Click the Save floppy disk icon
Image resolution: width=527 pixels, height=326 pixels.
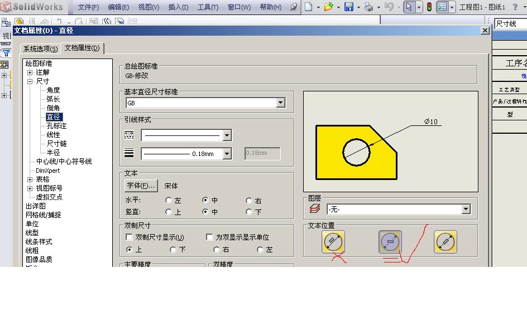[x=349, y=6]
